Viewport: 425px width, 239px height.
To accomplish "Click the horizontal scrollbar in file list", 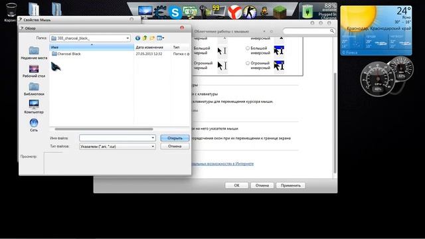I will tap(104, 129).
